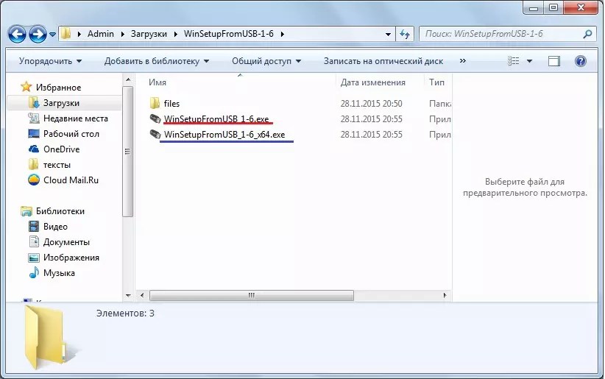Select Cloud Mail.Ru in favorites
Image resolution: width=605 pixels, height=379 pixels.
[x=71, y=180]
